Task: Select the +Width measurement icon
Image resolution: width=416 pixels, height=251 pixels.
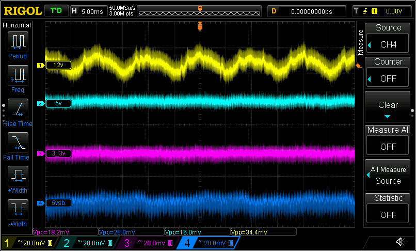Action: 18,177
